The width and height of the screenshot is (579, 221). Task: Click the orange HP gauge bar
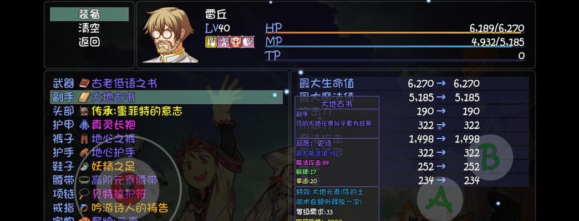395,33
